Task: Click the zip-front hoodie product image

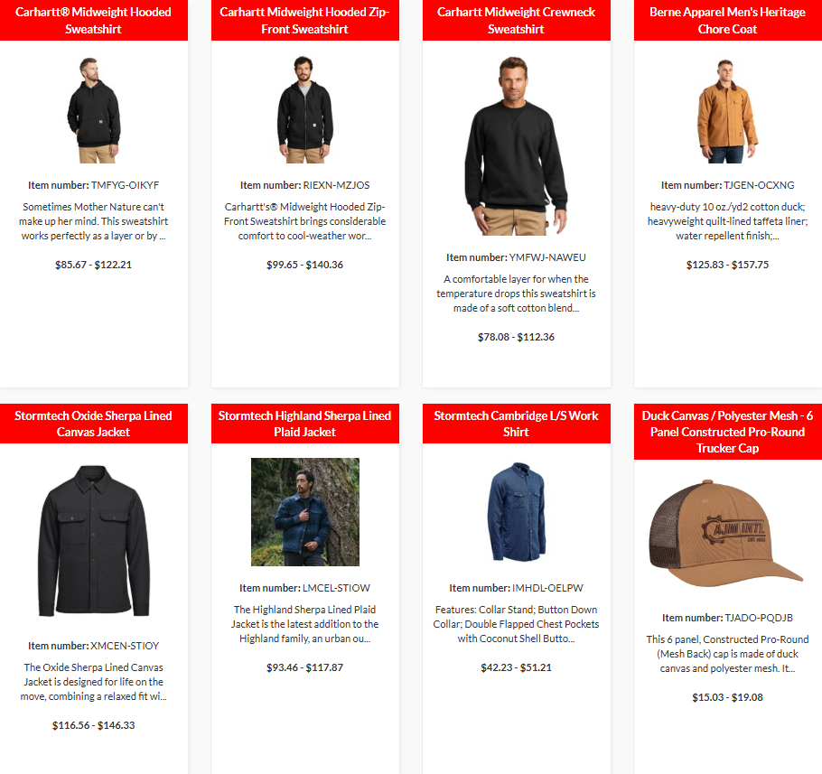Action: 305,109
